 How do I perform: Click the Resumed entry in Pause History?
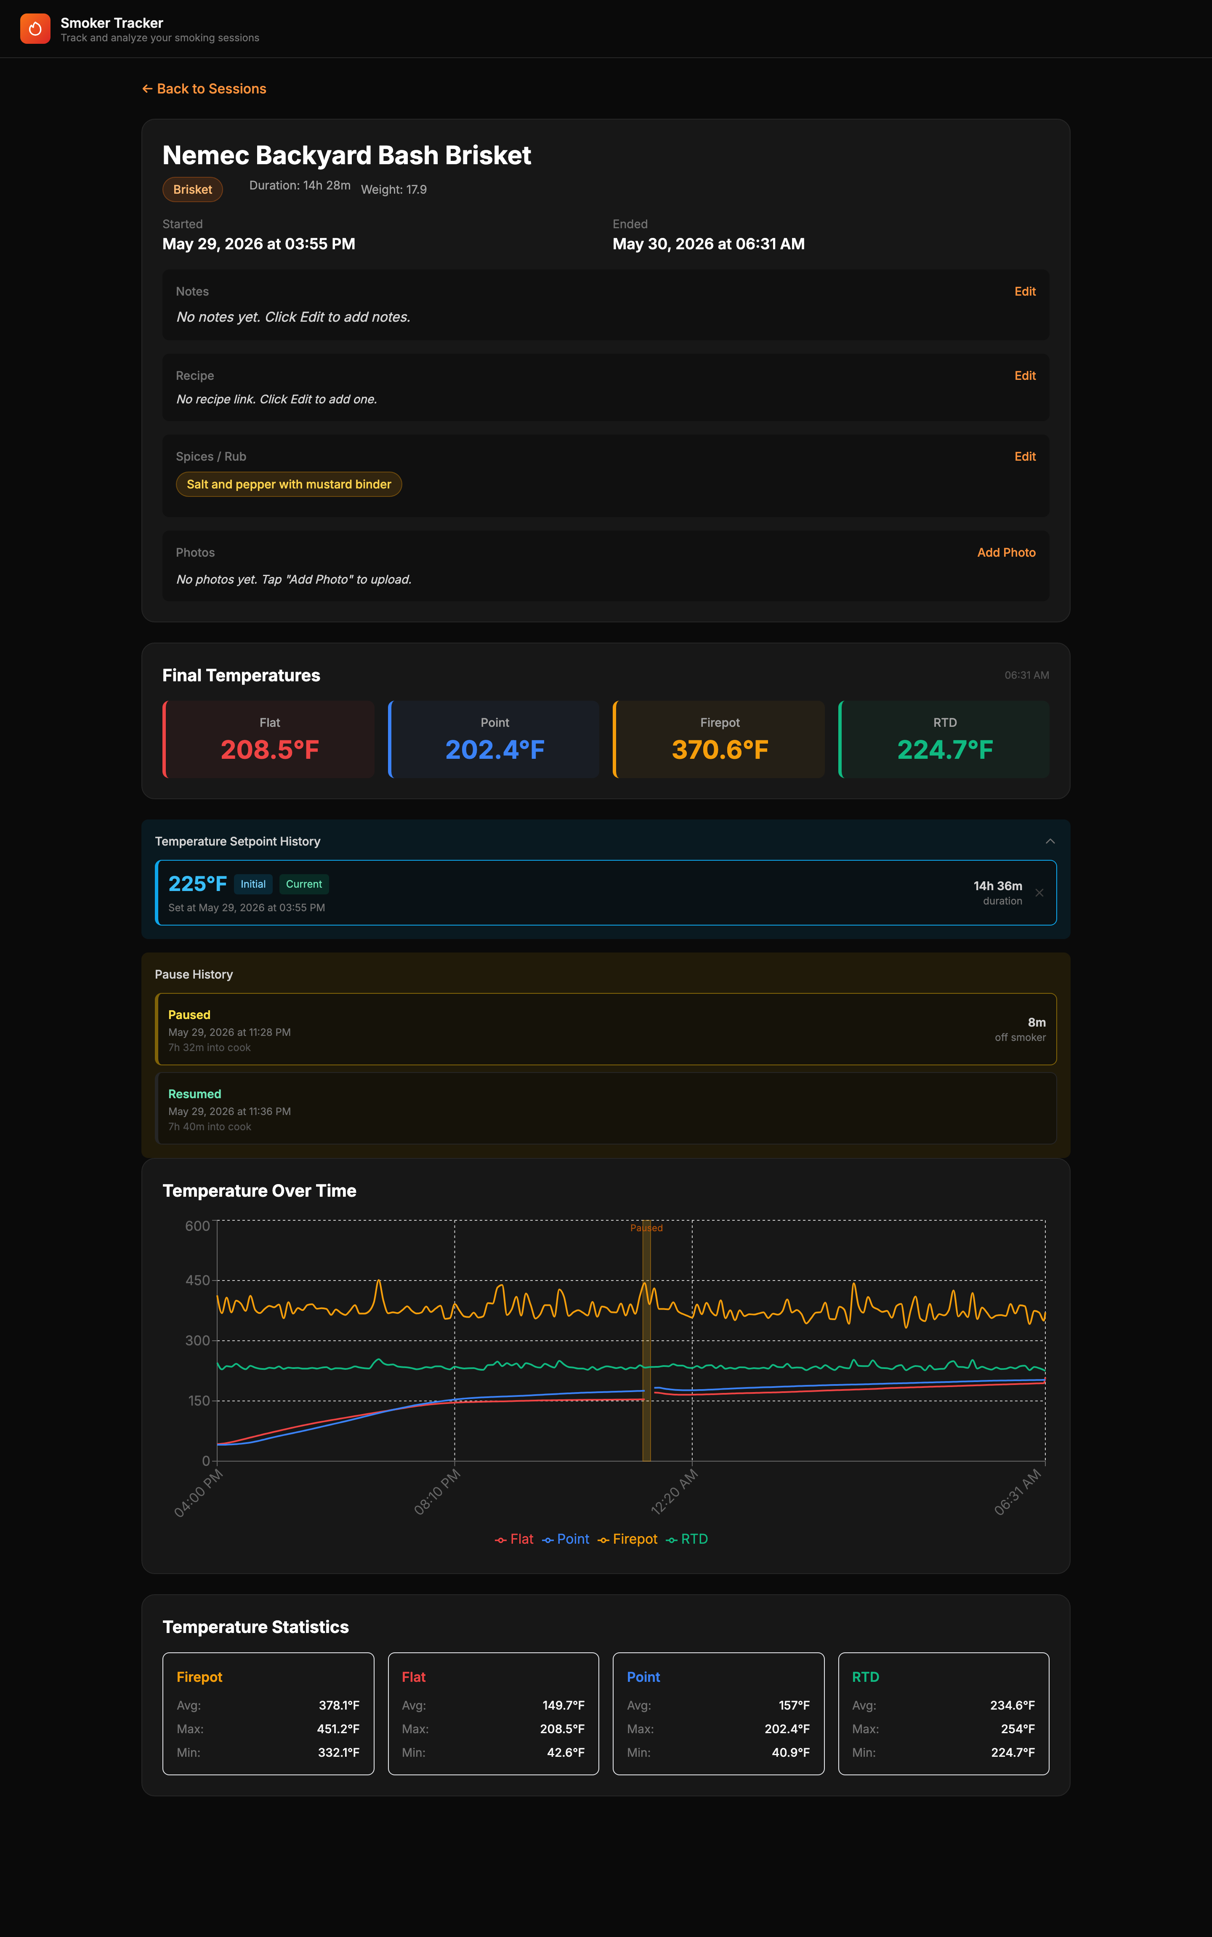pos(606,1108)
